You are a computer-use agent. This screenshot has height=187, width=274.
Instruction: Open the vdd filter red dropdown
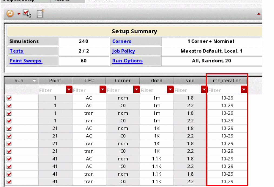(x=204, y=90)
